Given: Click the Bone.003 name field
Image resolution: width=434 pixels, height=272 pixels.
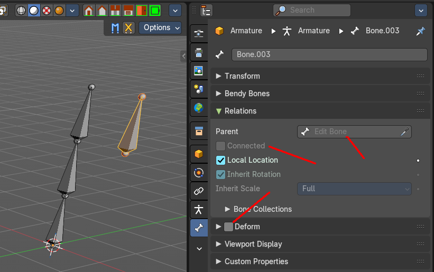Looking at the screenshot, I should point(329,54).
